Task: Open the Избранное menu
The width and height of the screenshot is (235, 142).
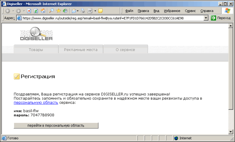Action: [172, 11]
